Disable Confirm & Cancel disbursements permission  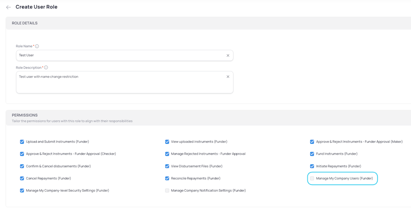click(22, 166)
